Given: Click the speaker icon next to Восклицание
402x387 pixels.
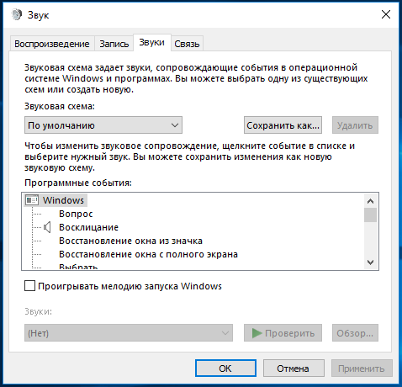Looking at the screenshot, I should pyautogui.click(x=47, y=227).
